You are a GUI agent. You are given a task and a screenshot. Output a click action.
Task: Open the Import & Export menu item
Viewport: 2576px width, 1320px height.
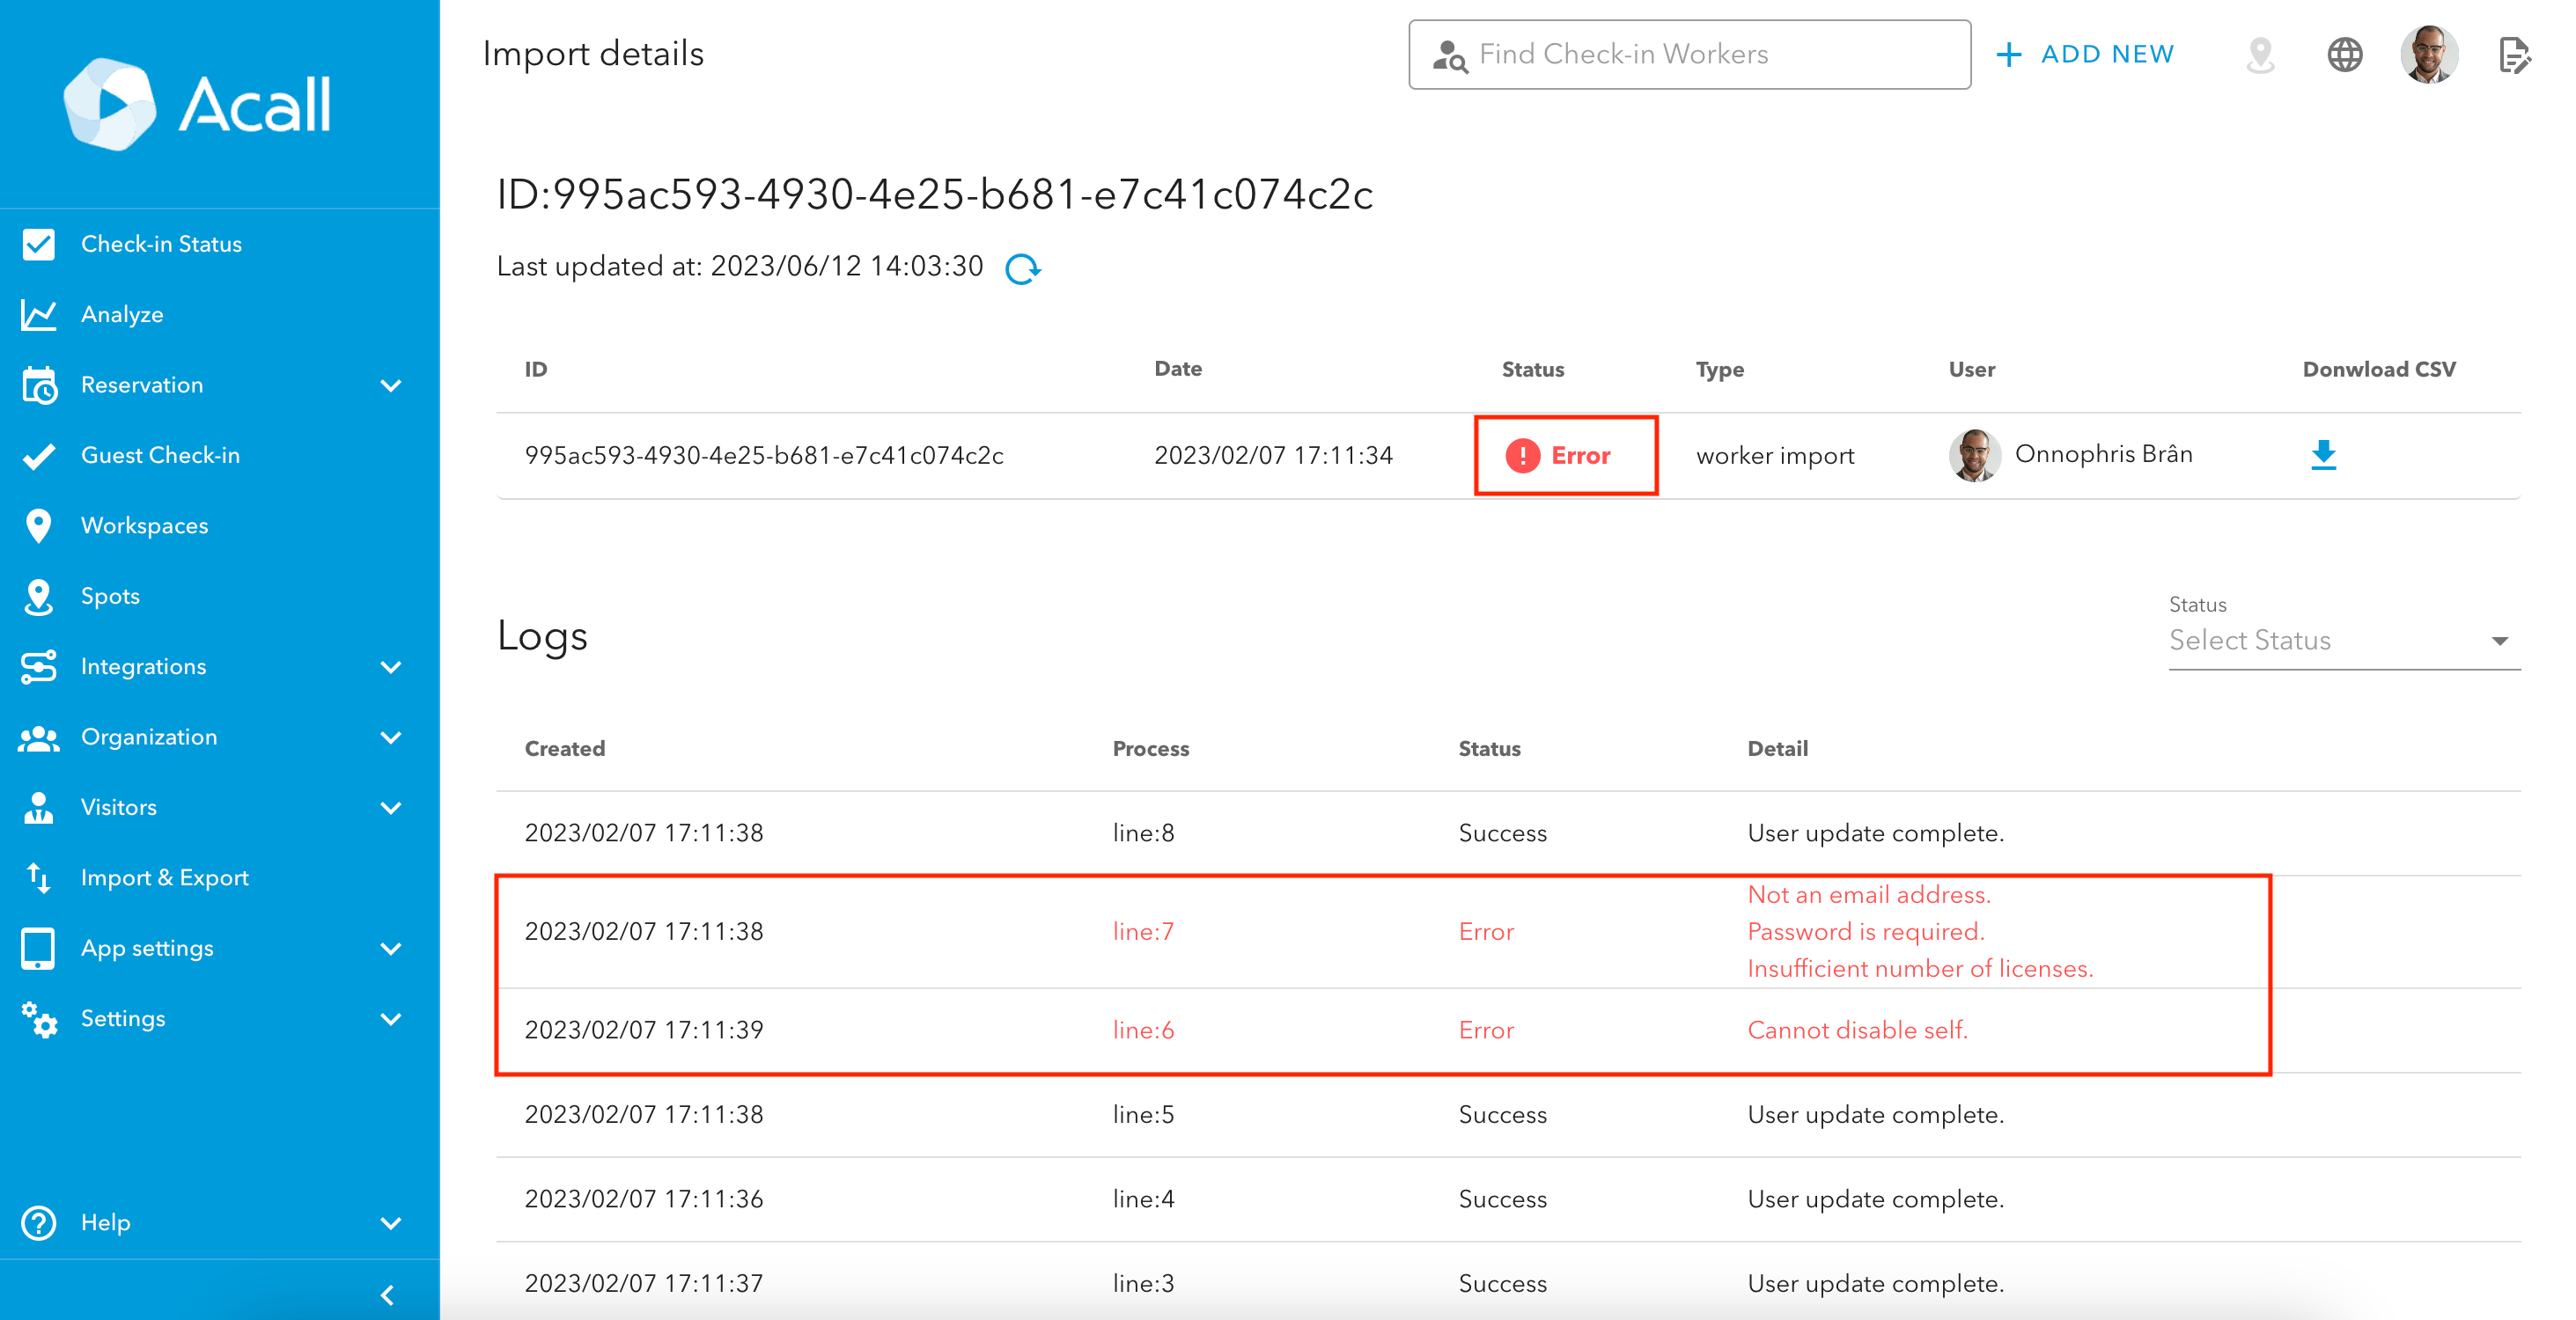pyautogui.click(x=220, y=877)
